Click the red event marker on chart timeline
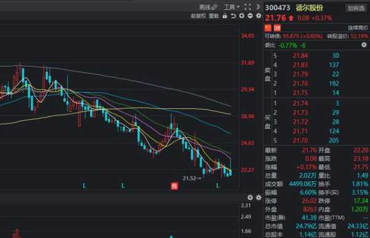The image size is (370, 238). [174, 186]
